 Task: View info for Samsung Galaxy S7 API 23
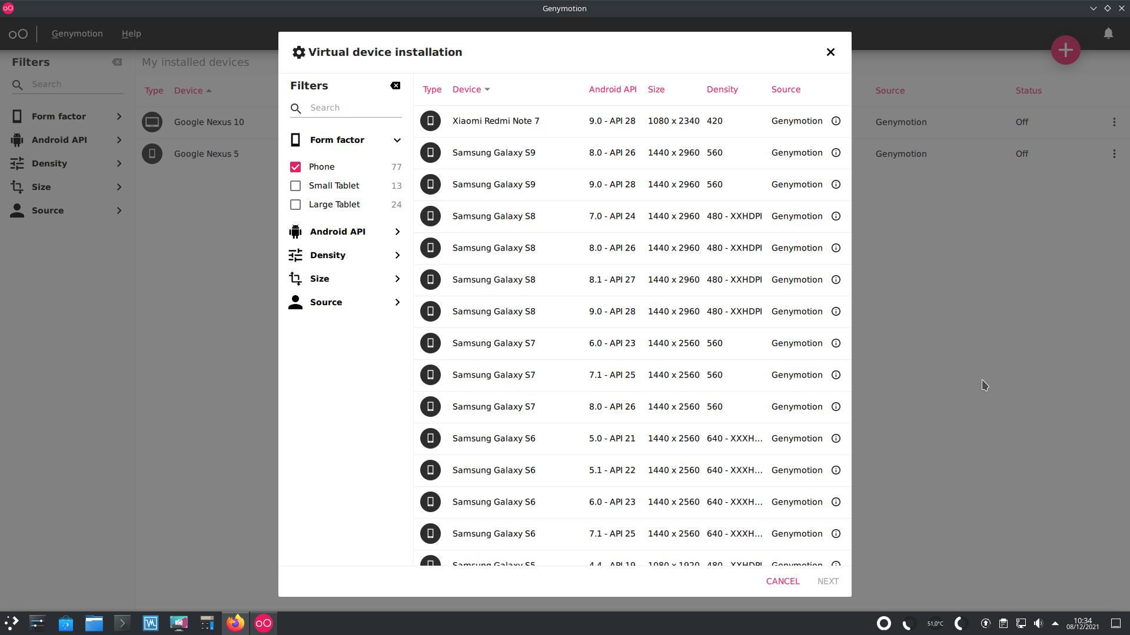836,343
